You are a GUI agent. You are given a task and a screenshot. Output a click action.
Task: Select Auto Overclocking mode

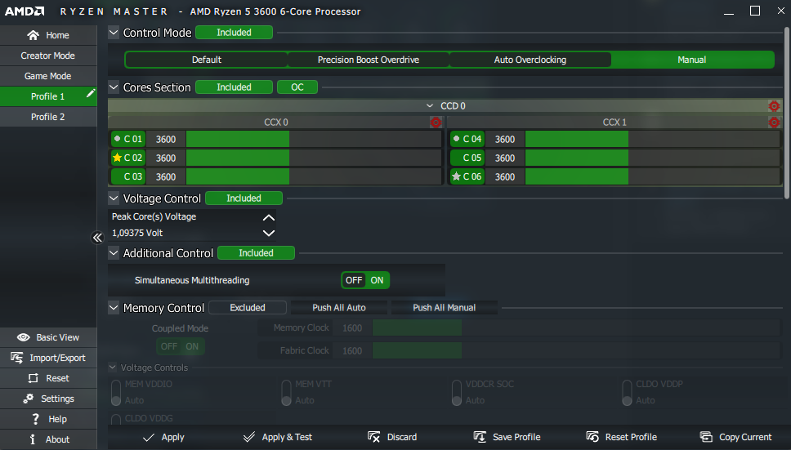click(x=530, y=60)
